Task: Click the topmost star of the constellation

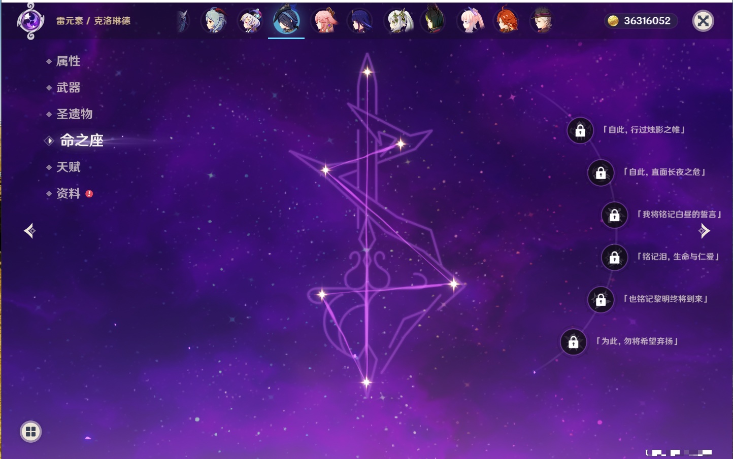Action: click(367, 72)
